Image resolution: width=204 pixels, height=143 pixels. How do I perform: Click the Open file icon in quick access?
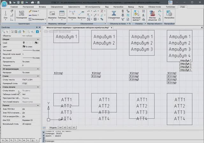pos(14,2)
